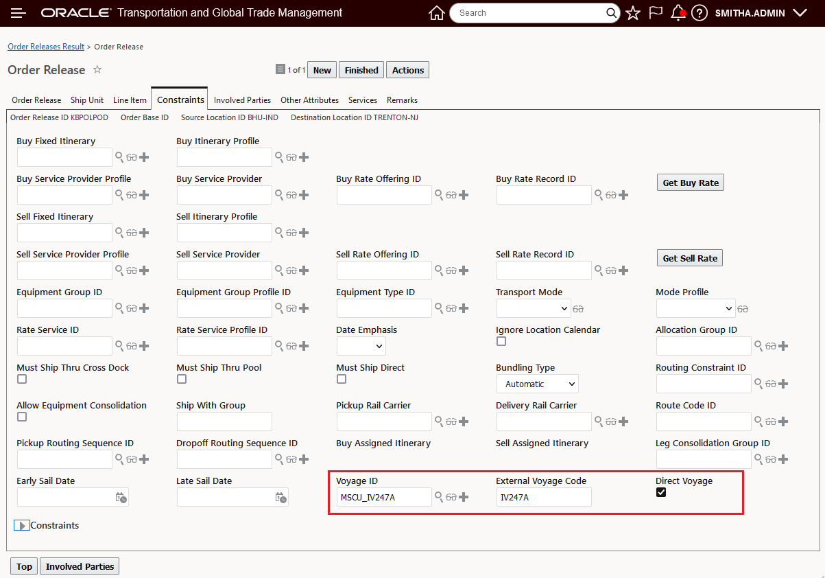Add new Voyage ID plus icon
This screenshot has width=825, height=578.
(x=464, y=497)
